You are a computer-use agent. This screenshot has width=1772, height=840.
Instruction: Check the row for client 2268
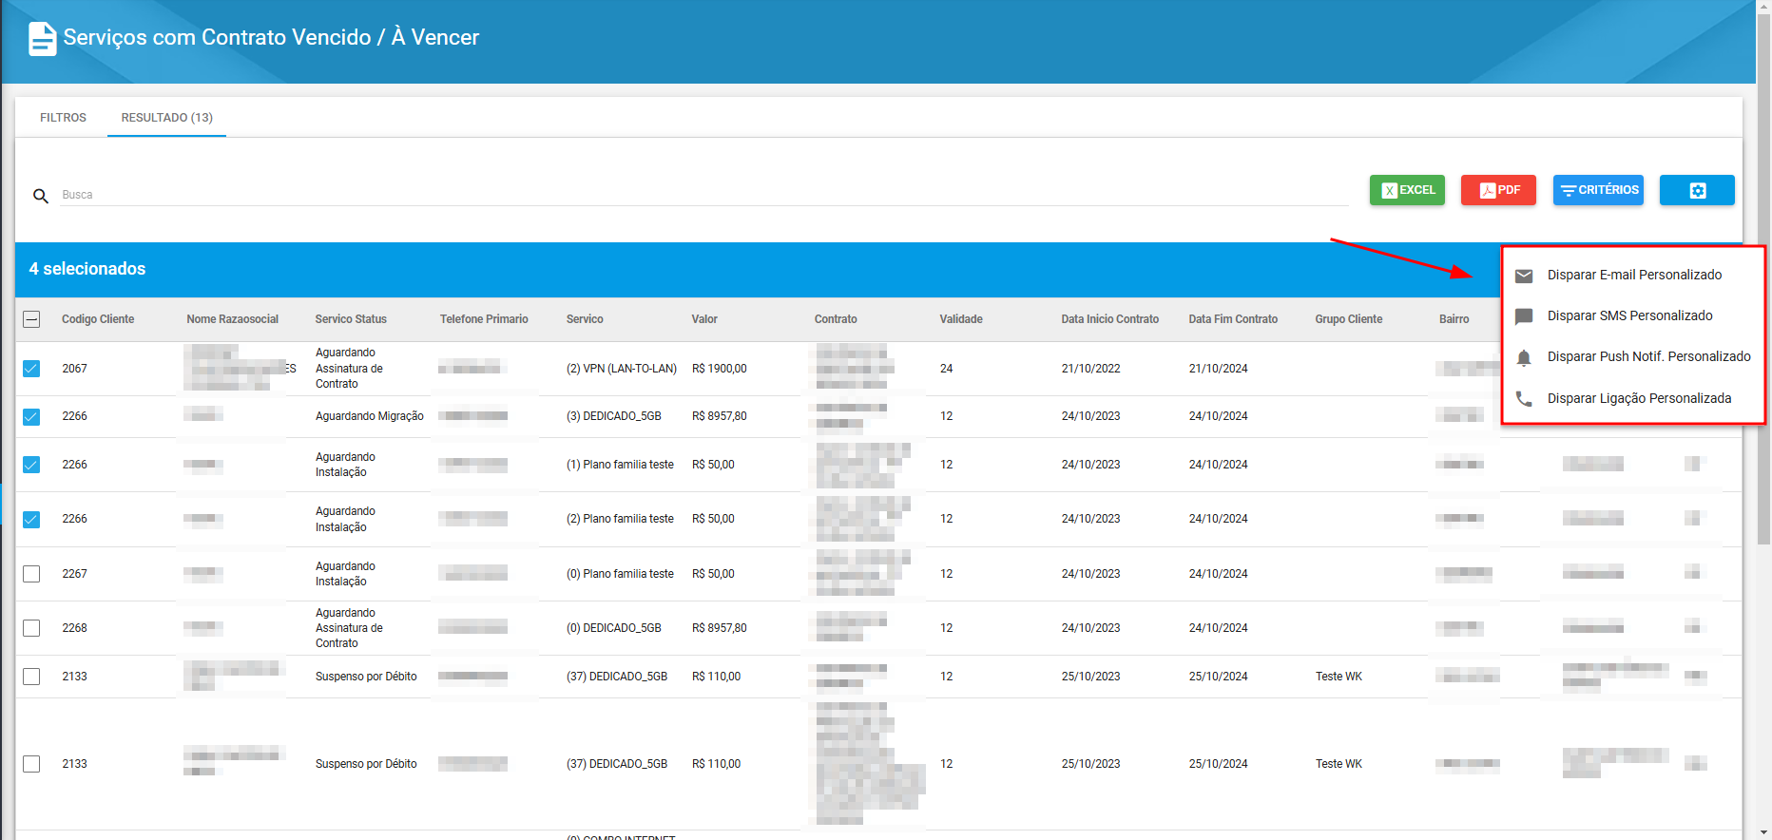pyautogui.click(x=31, y=628)
